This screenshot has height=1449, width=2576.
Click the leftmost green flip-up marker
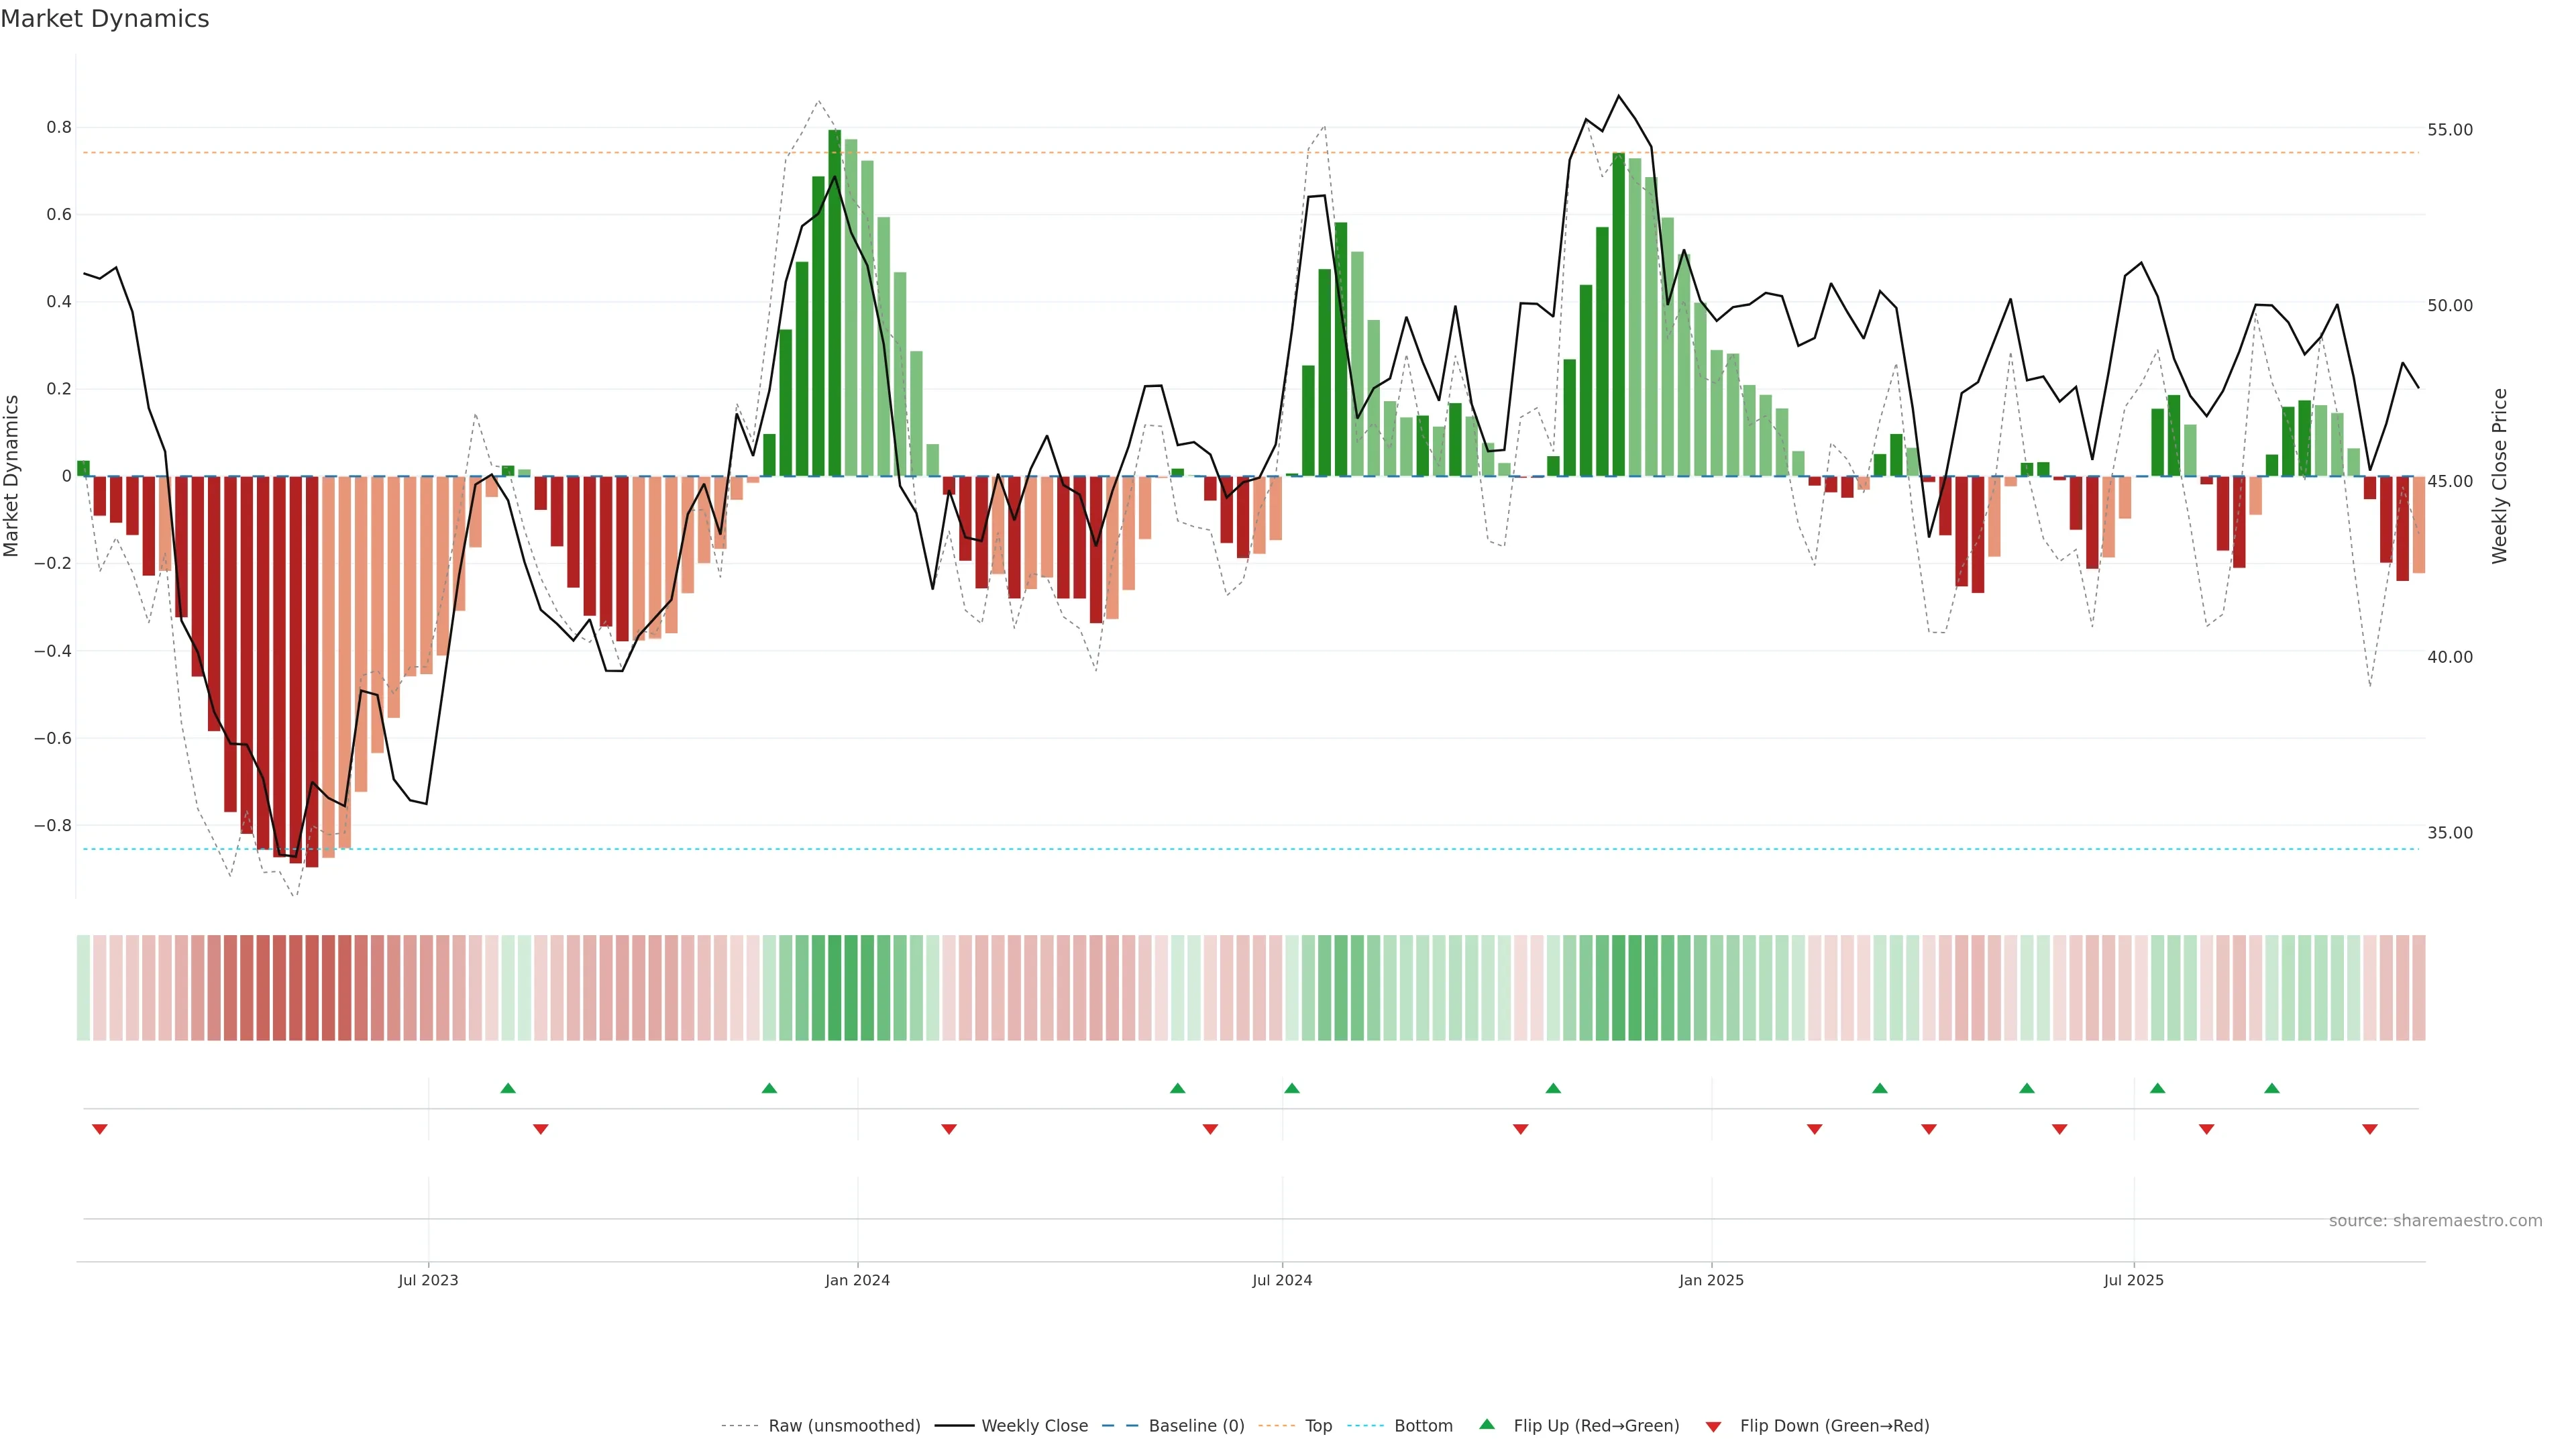click(508, 1088)
